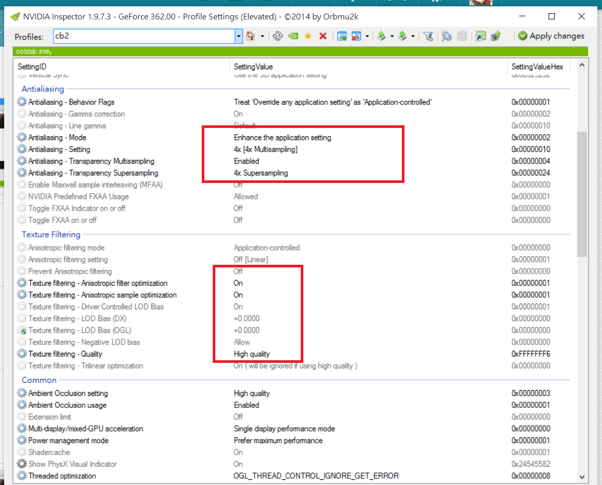Go to the global profile home icon
Image resolution: width=602 pixels, height=485 pixels.
[250, 36]
